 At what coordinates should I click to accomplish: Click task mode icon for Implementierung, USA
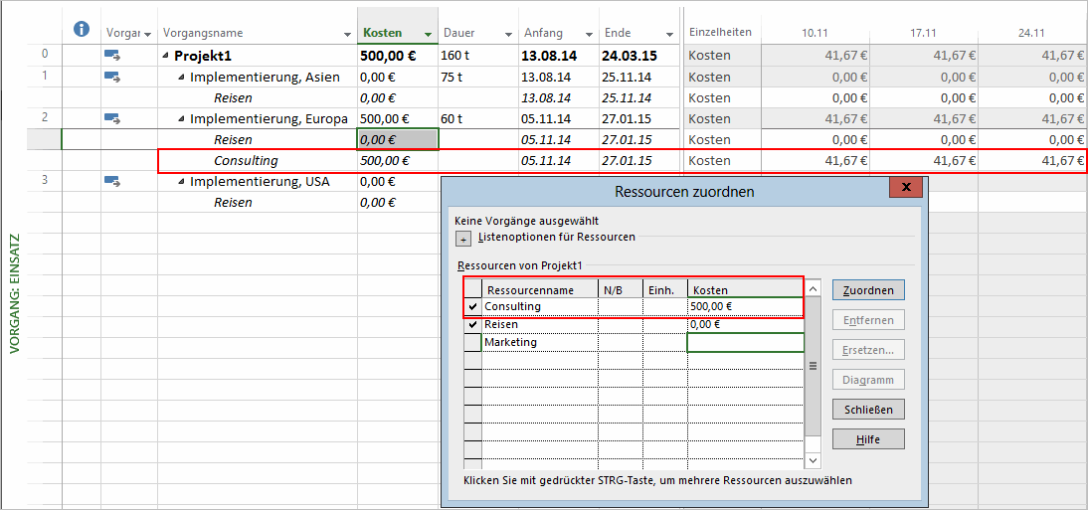tap(112, 181)
